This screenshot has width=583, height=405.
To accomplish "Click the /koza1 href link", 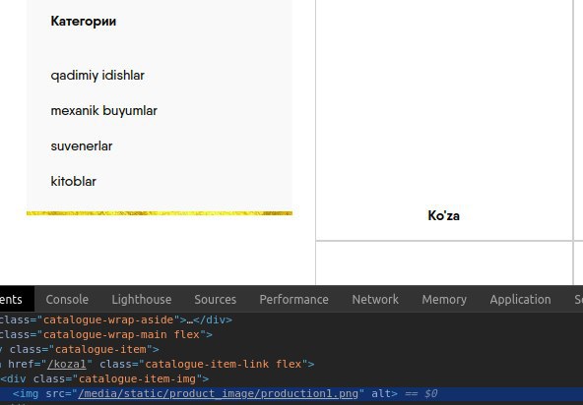I will pyautogui.click(x=67, y=364).
